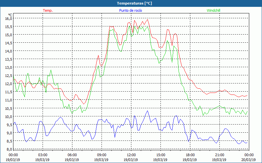Click the '13,5' y-axis value
262x163 pixels.
9,59
